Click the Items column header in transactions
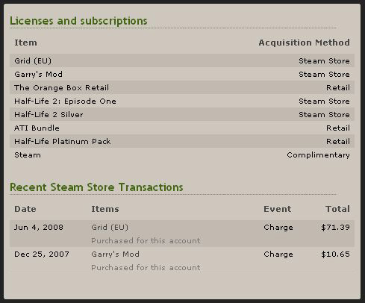The image size is (365, 303). coord(105,209)
